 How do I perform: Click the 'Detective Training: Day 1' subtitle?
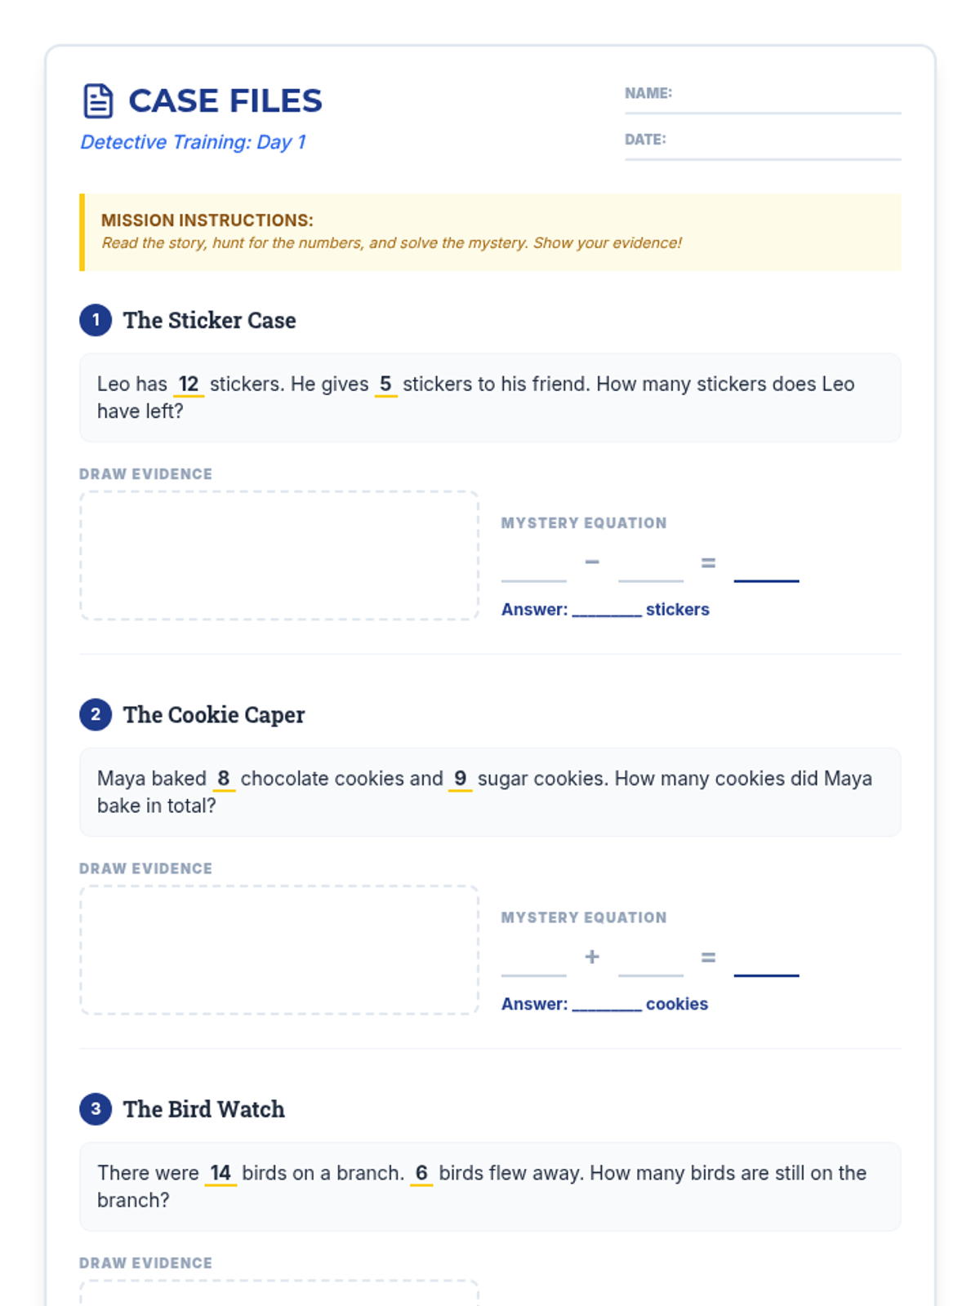(193, 142)
